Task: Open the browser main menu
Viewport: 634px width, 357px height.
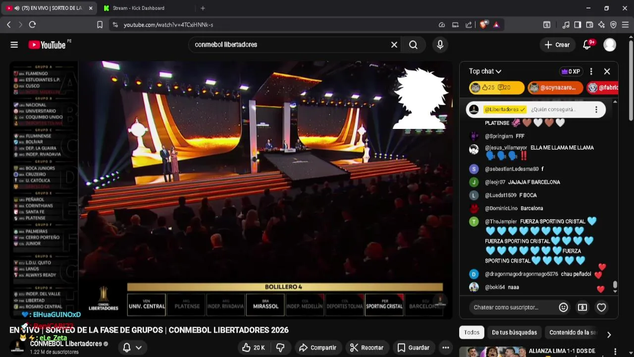Action: [625, 24]
